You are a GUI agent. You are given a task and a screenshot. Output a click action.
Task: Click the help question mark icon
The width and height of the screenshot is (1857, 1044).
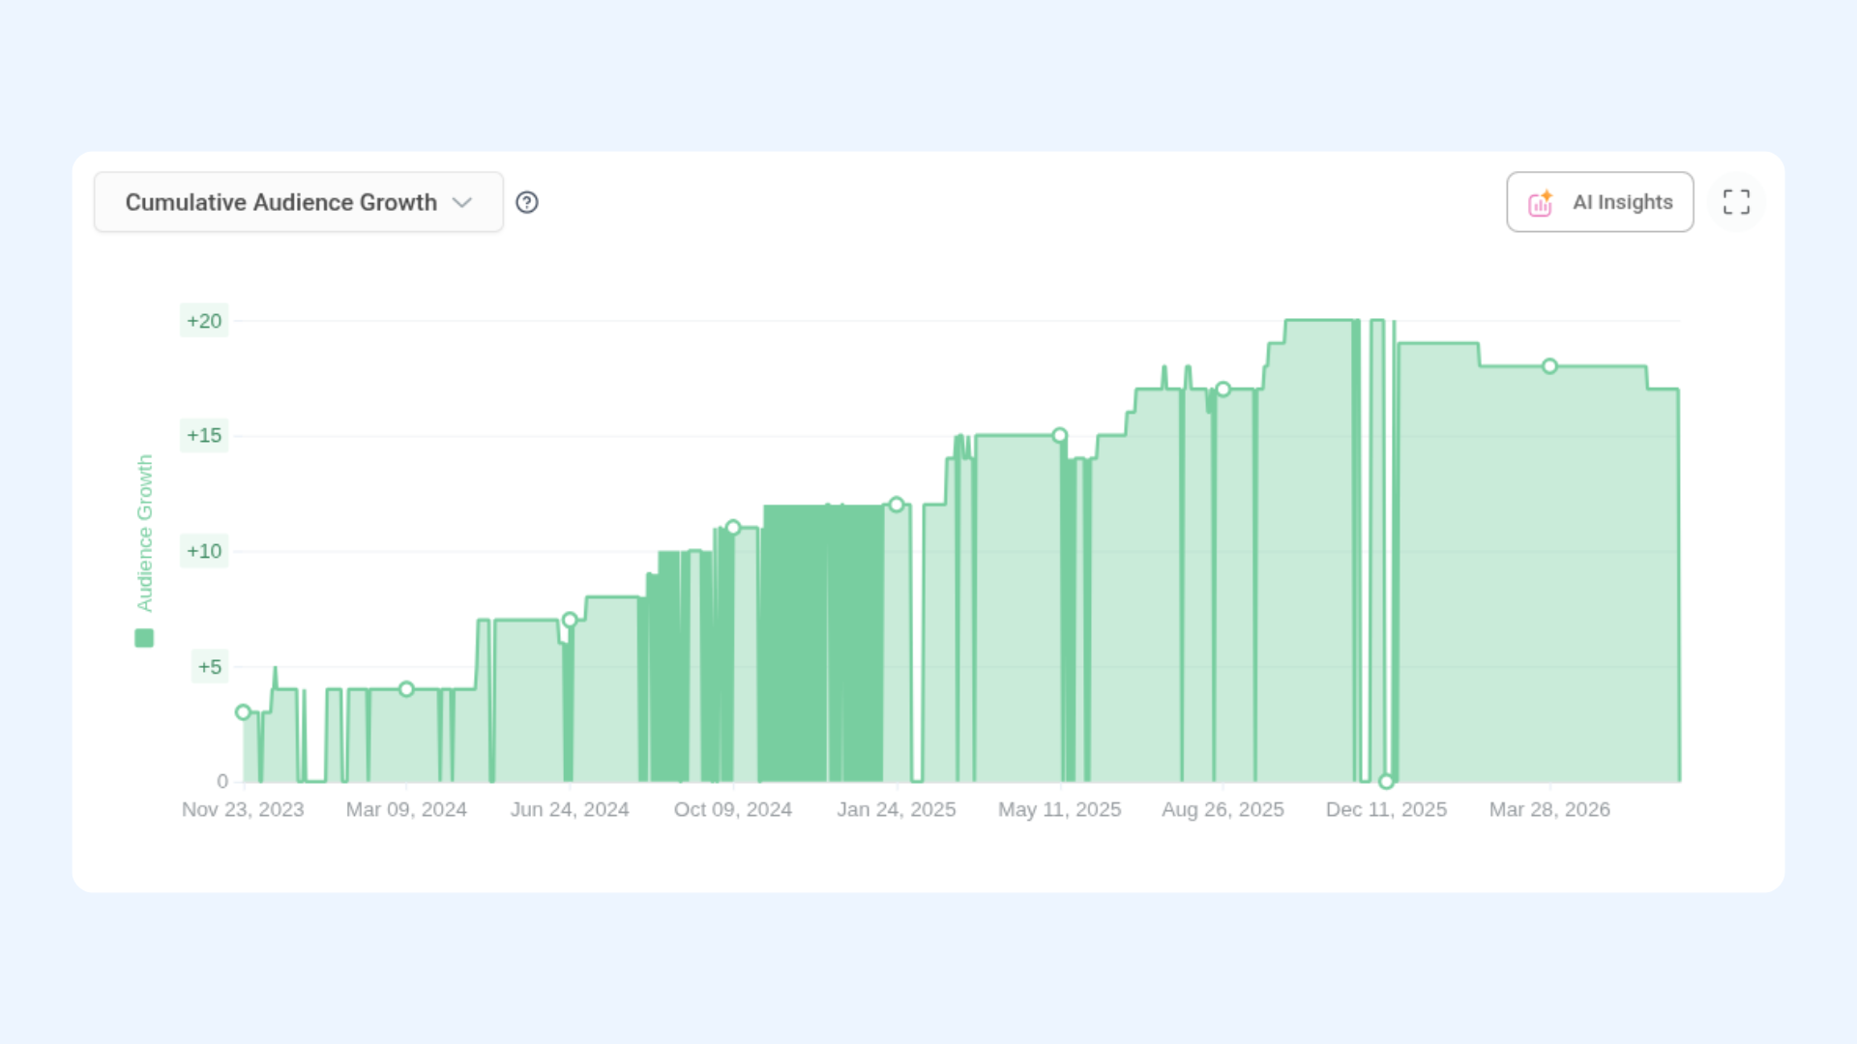(527, 202)
